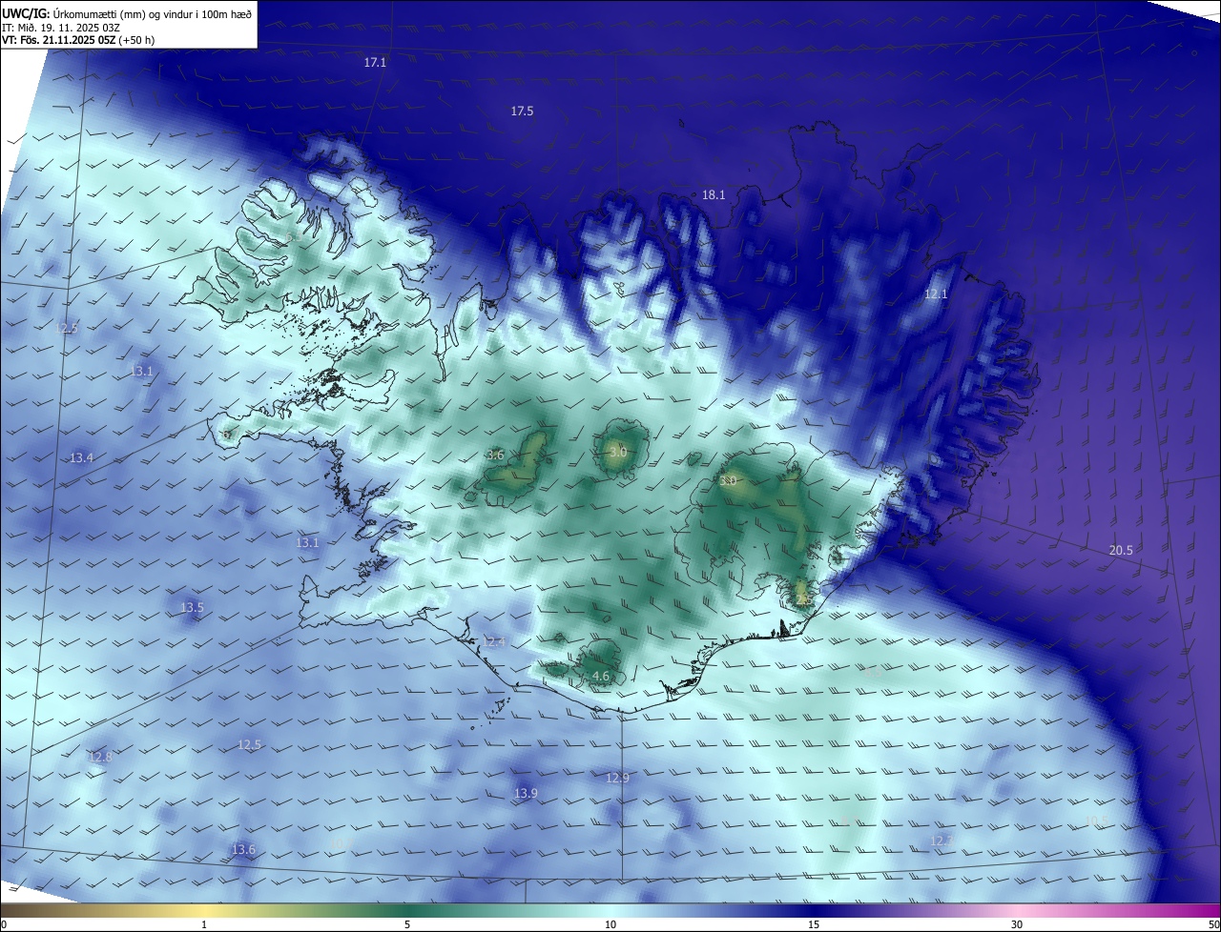Click the 13.5 value label
This screenshot has width=1221, height=932.
coord(192,607)
